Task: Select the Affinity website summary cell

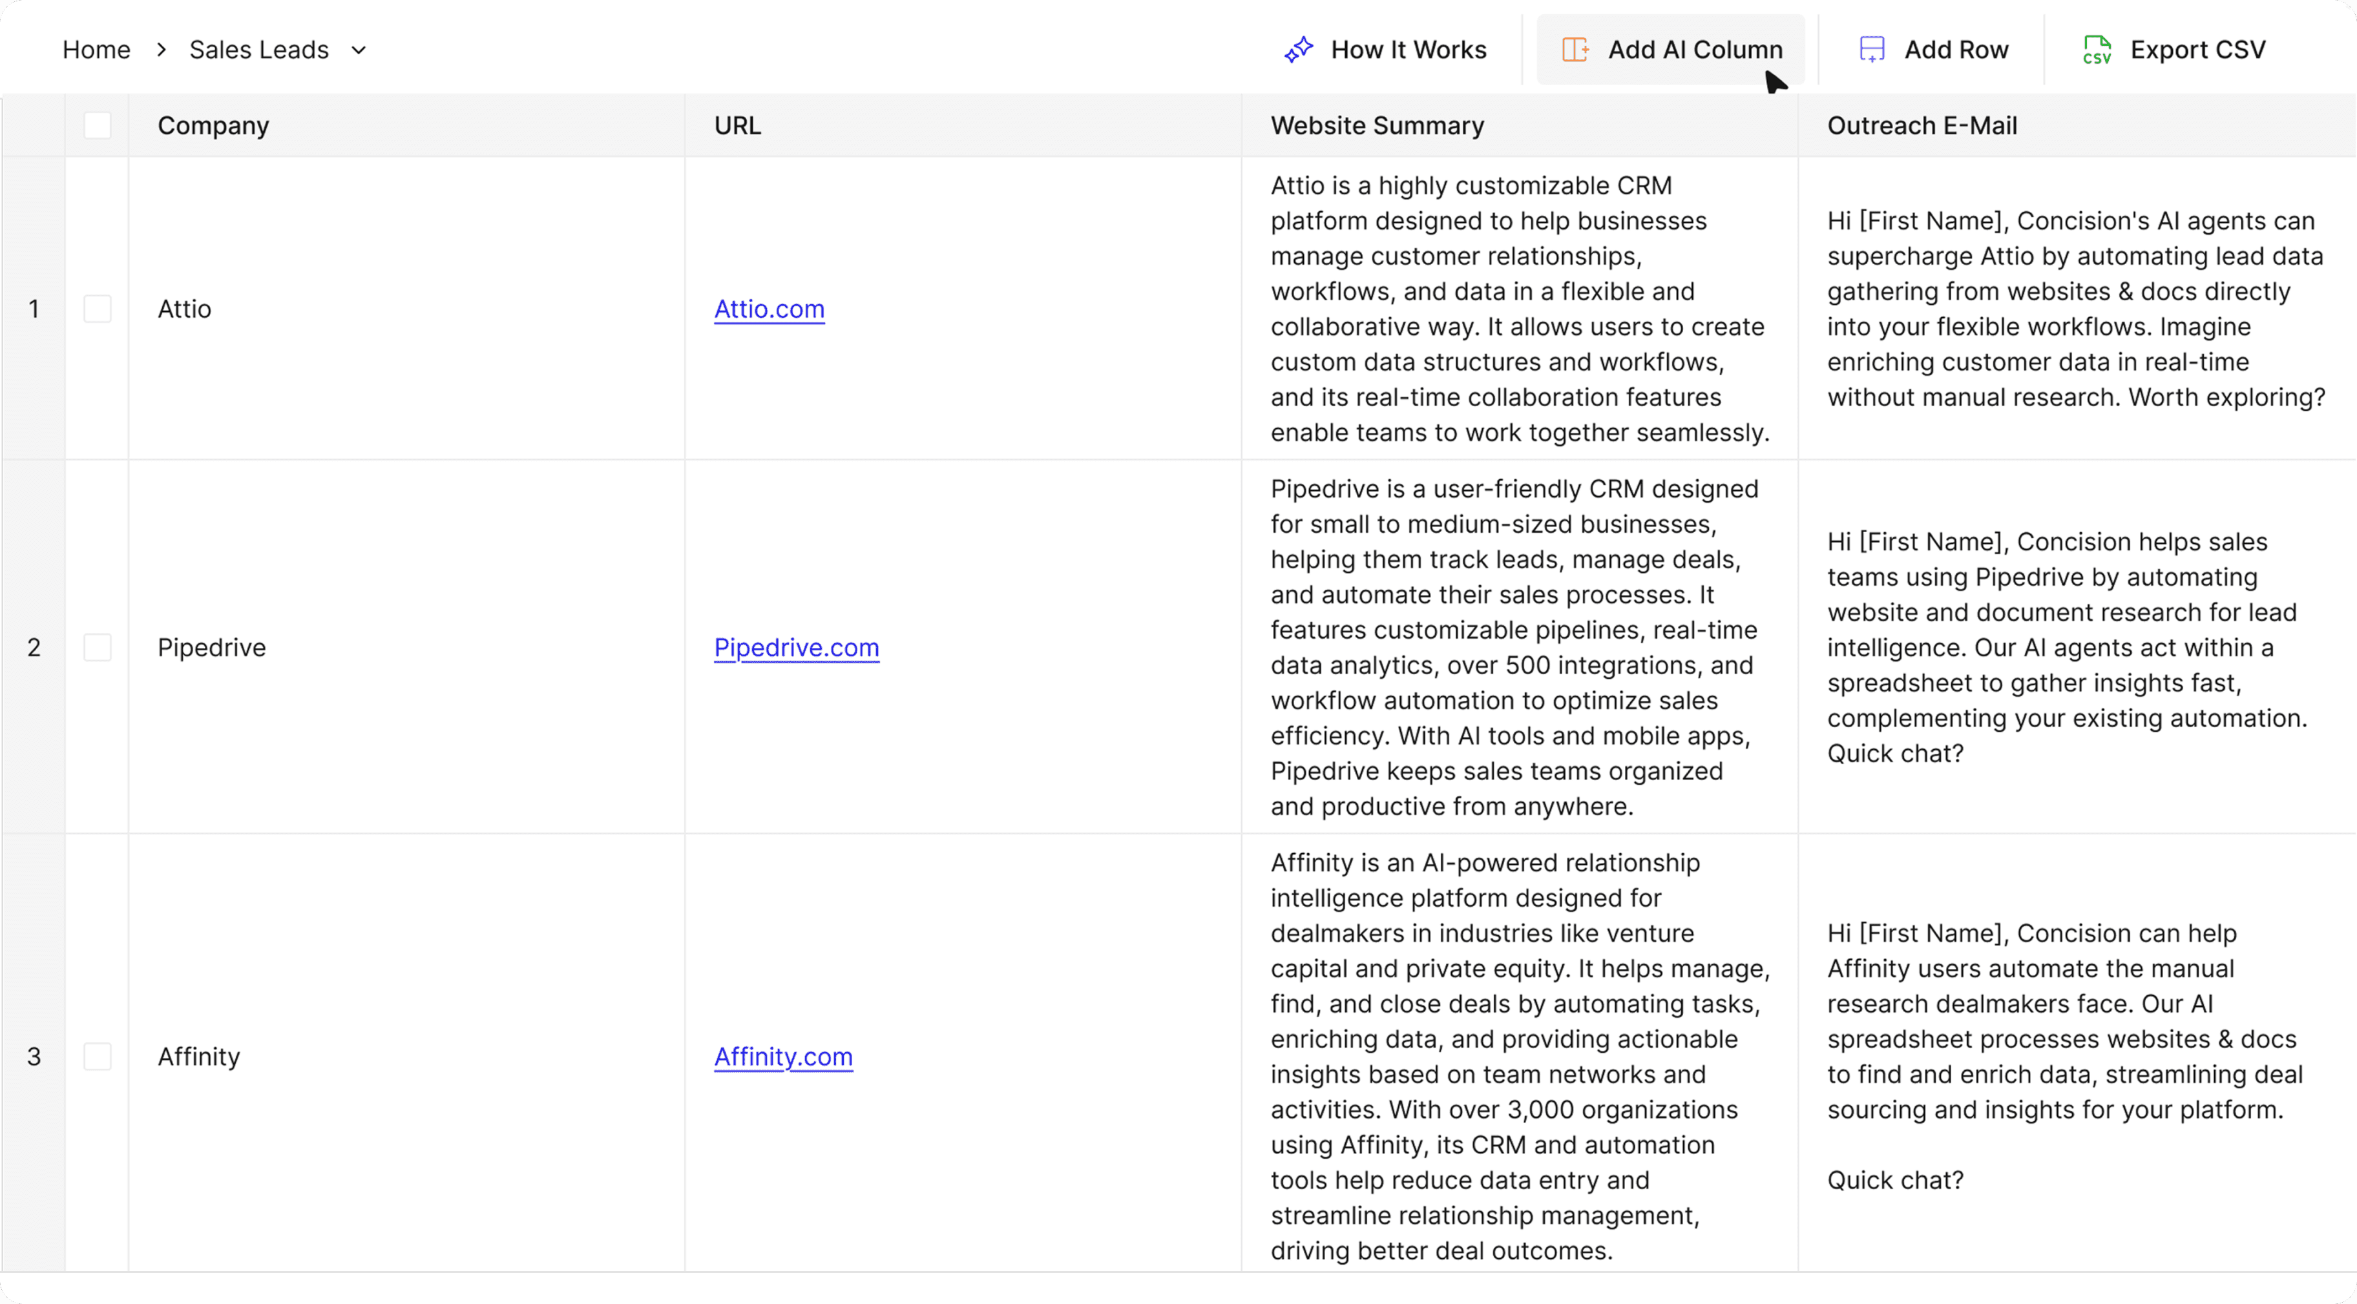Action: [1519, 1053]
